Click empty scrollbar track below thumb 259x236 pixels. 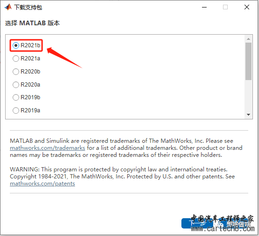[x=248, y=96]
